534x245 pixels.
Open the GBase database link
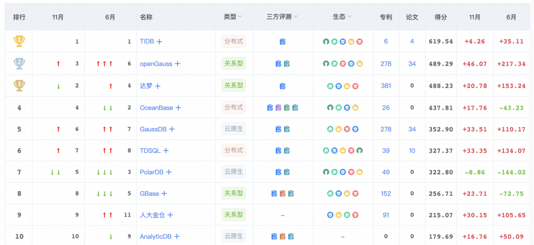pyautogui.click(x=150, y=193)
